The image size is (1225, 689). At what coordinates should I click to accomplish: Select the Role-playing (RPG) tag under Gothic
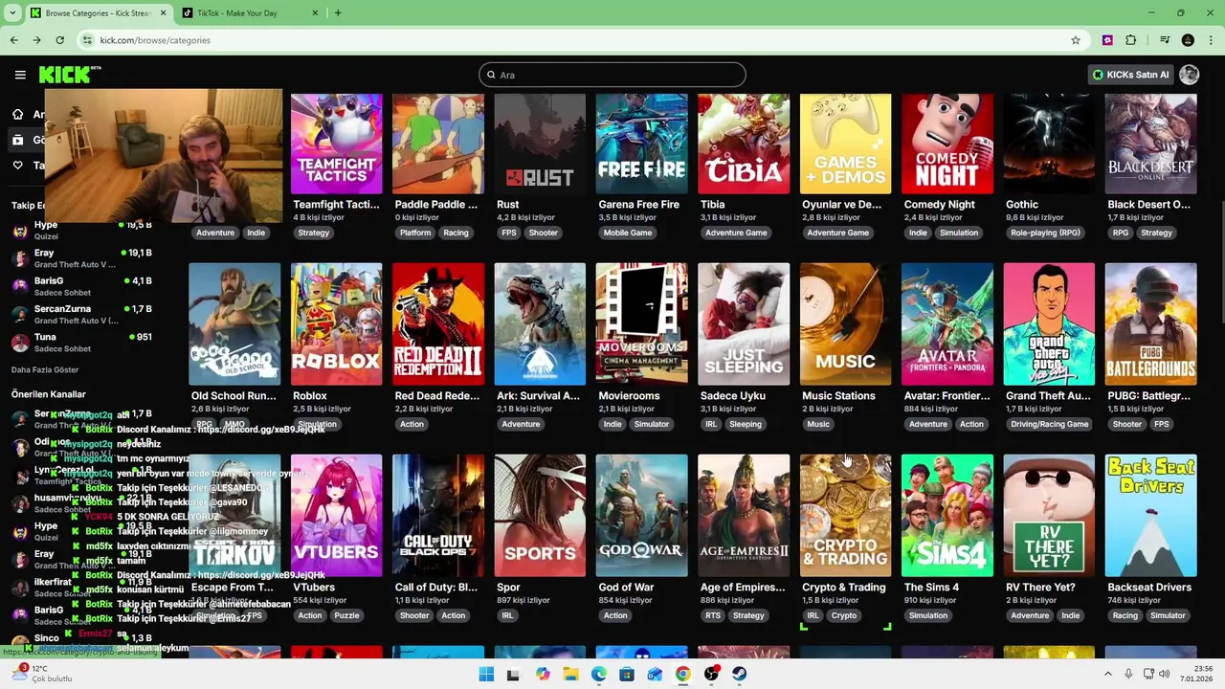pyautogui.click(x=1045, y=233)
